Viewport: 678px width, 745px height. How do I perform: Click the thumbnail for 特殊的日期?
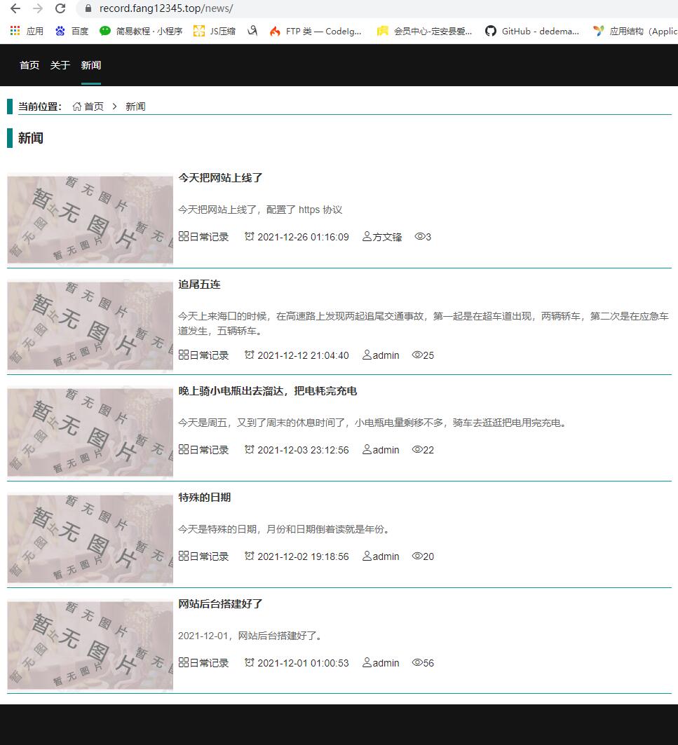coord(90,539)
